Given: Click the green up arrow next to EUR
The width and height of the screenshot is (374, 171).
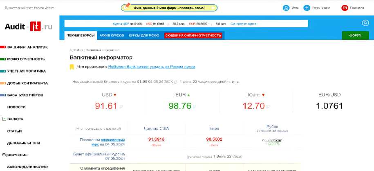Looking at the screenshot, I should [x=189, y=95].
